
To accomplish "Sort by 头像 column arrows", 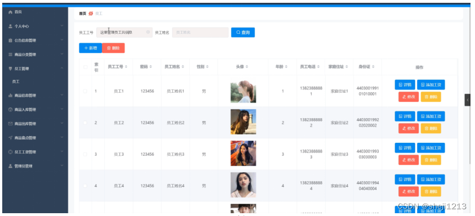I will click(247, 67).
